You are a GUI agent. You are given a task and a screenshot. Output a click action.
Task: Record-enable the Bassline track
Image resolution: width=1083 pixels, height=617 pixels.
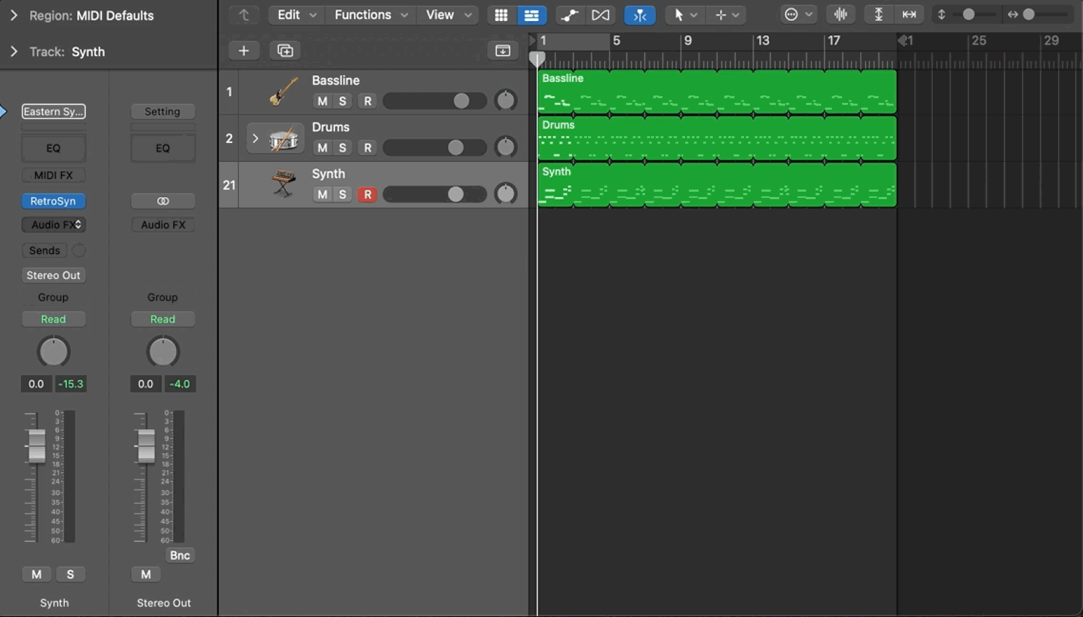pos(368,101)
